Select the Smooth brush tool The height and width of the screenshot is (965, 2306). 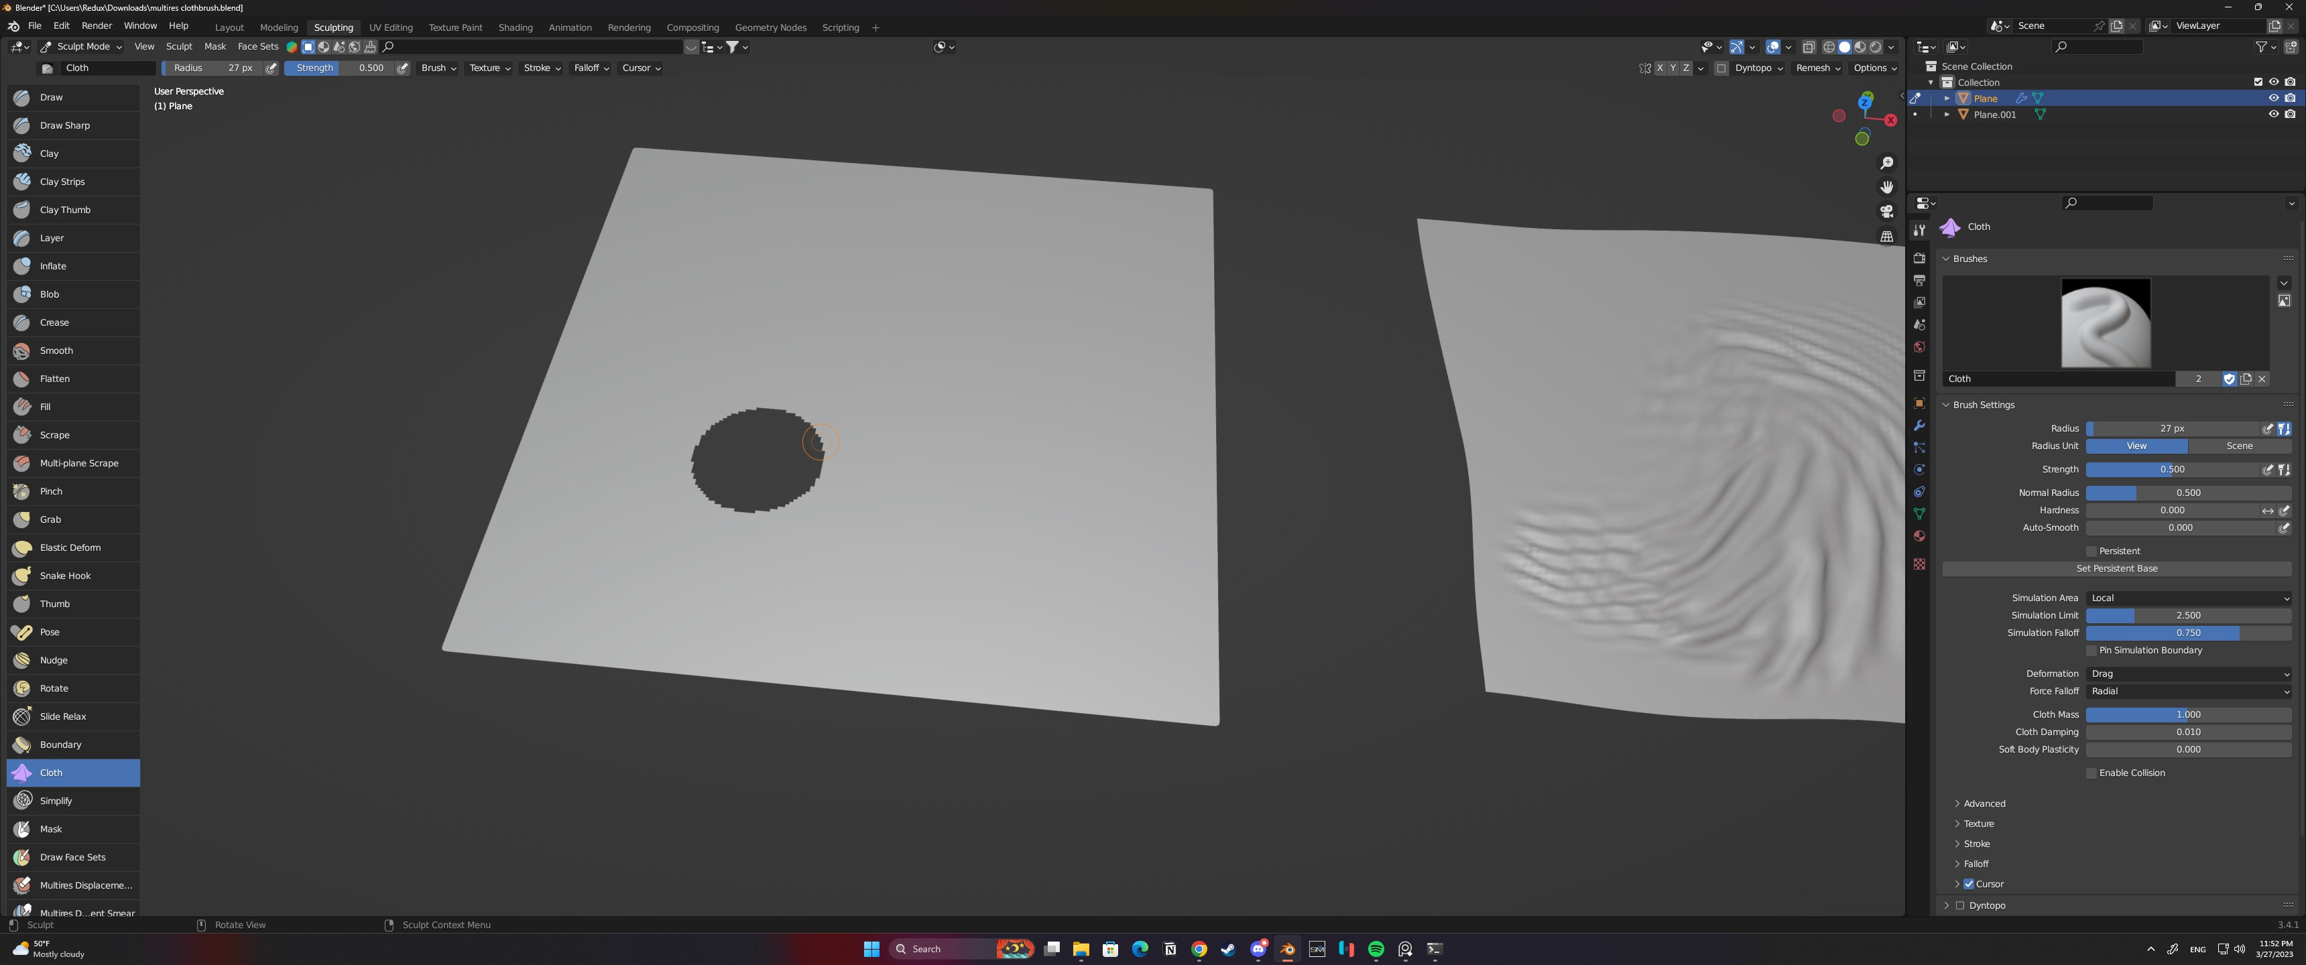[74, 351]
